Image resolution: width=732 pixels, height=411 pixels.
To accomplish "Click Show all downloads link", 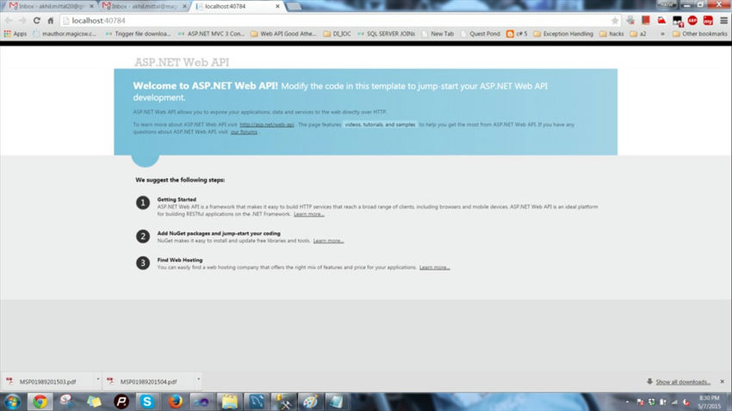I will (683, 382).
